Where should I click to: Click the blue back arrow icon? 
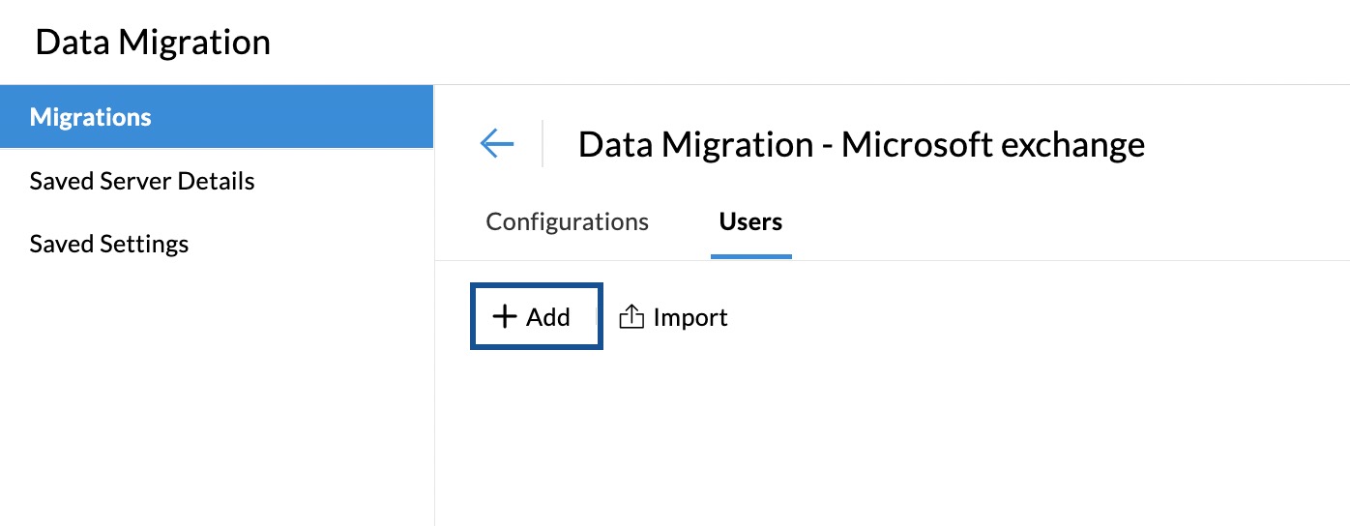(x=497, y=144)
